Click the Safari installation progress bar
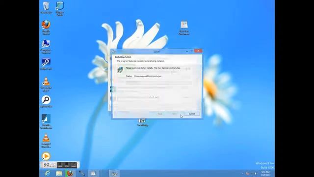This screenshot has width=314, height=177. click(x=159, y=83)
